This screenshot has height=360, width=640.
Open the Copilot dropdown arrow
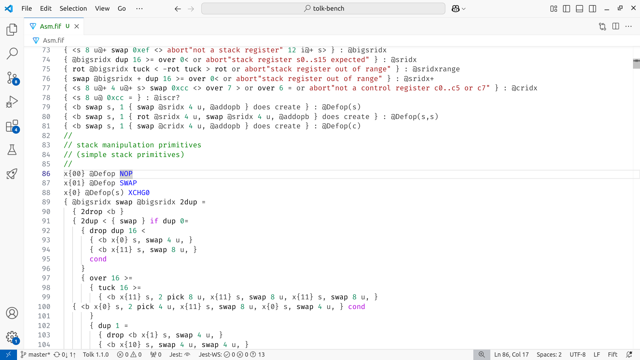(x=464, y=9)
